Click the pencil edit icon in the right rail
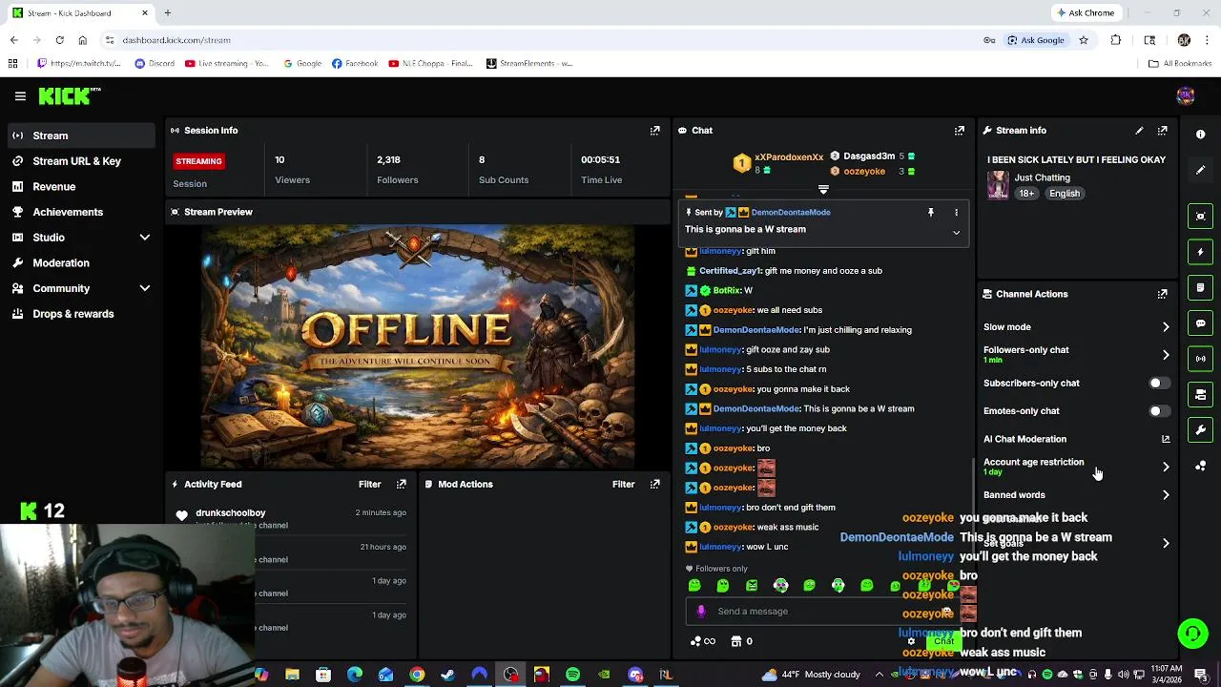1221x687 pixels. pyautogui.click(x=1201, y=170)
